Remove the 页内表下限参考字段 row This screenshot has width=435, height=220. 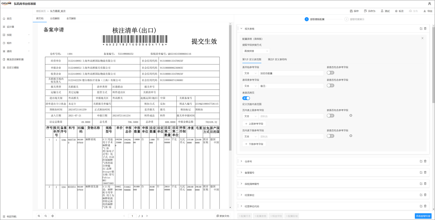tap(351, 136)
